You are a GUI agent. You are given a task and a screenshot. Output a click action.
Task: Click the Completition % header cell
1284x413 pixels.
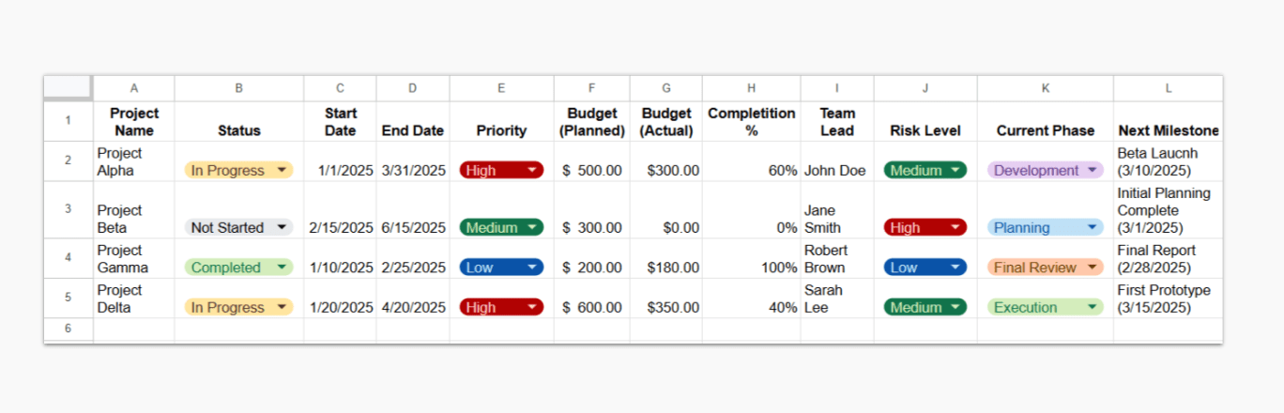click(x=751, y=122)
